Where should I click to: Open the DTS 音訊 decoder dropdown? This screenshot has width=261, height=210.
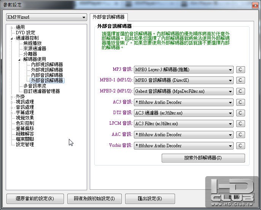pos(184,113)
